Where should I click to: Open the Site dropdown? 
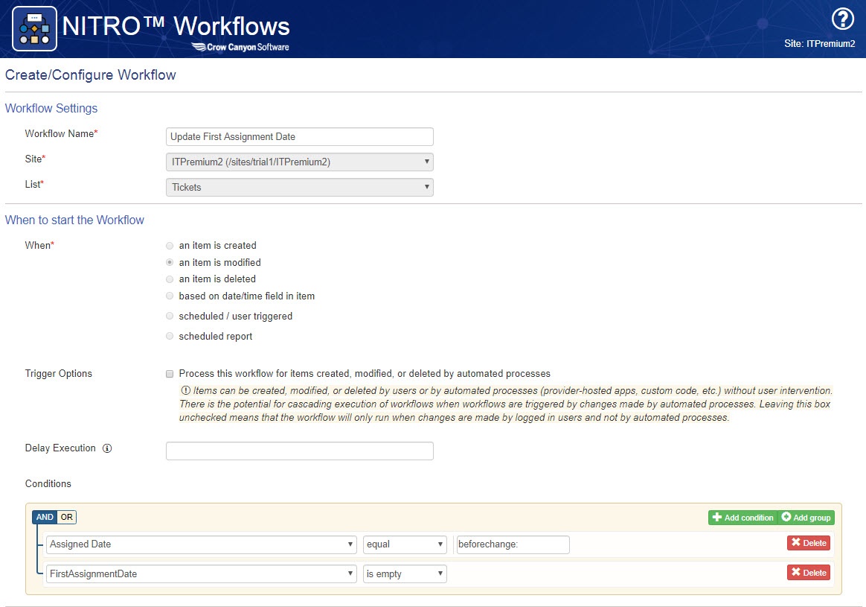point(299,162)
